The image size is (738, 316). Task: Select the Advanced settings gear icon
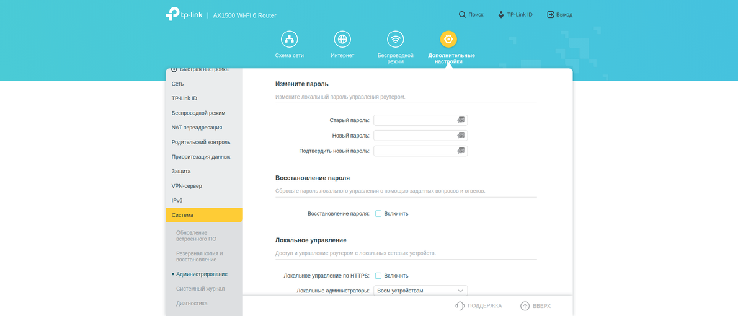tap(448, 40)
